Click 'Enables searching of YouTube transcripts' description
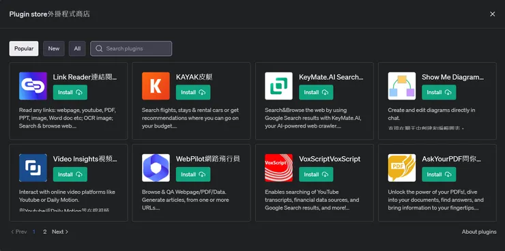This screenshot has height=251, width=505. 312,200
